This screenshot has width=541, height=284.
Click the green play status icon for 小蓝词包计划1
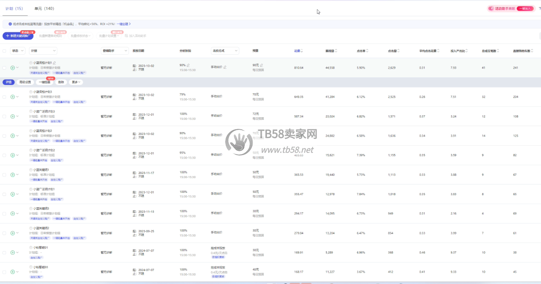click(13, 68)
